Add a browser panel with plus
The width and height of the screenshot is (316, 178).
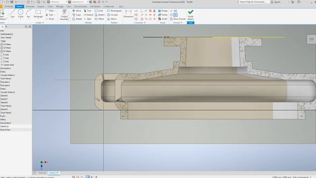6,27
